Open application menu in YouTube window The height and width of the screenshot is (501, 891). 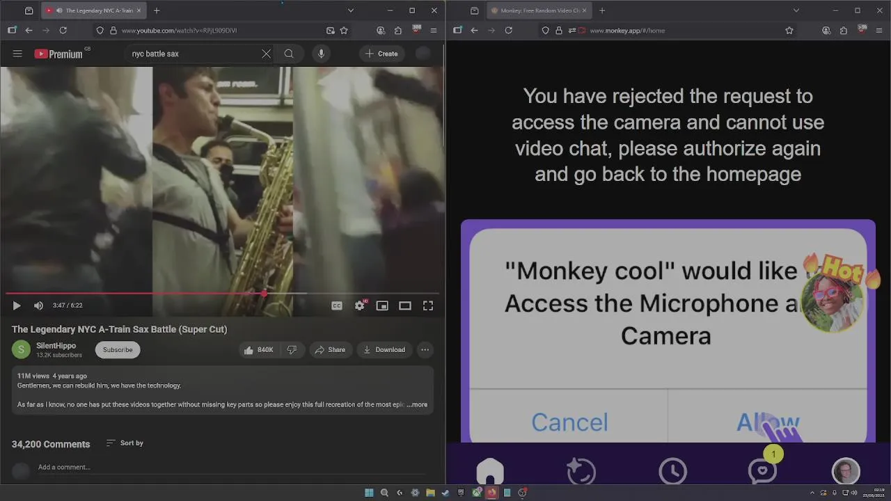(x=434, y=31)
